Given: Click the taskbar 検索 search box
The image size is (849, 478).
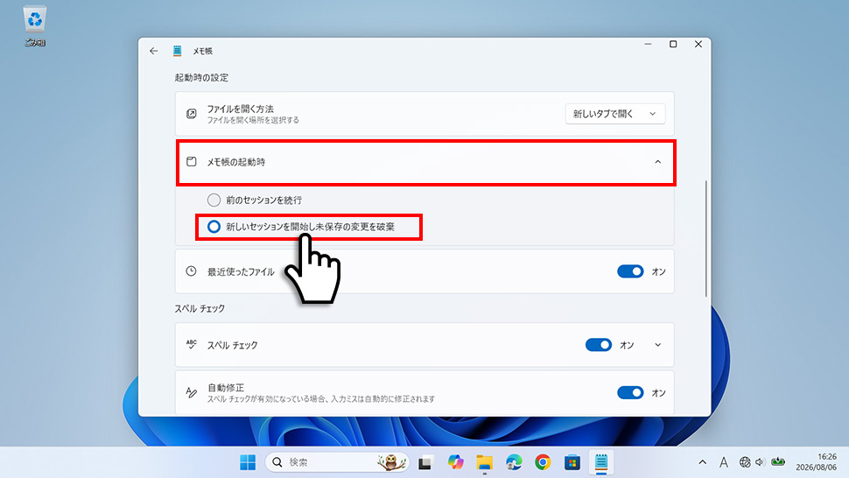Looking at the screenshot, I should point(336,462).
